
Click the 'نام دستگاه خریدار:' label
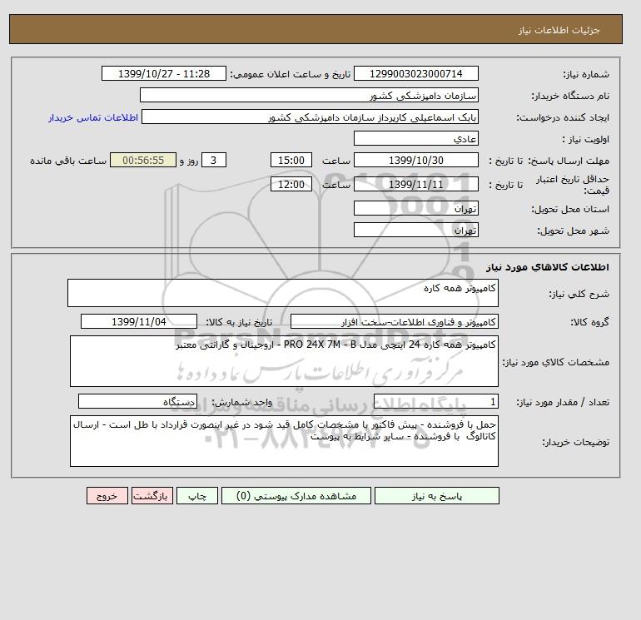coord(570,96)
